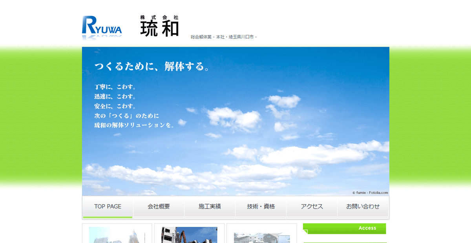This screenshot has width=471, height=243.
Task: Click the excavator demolition photo thumbnail
Action: pyautogui.click(x=189, y=235)
